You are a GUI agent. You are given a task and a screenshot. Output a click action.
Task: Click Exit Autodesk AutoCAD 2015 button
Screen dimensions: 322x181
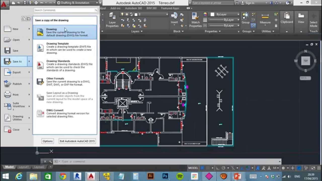77,141
